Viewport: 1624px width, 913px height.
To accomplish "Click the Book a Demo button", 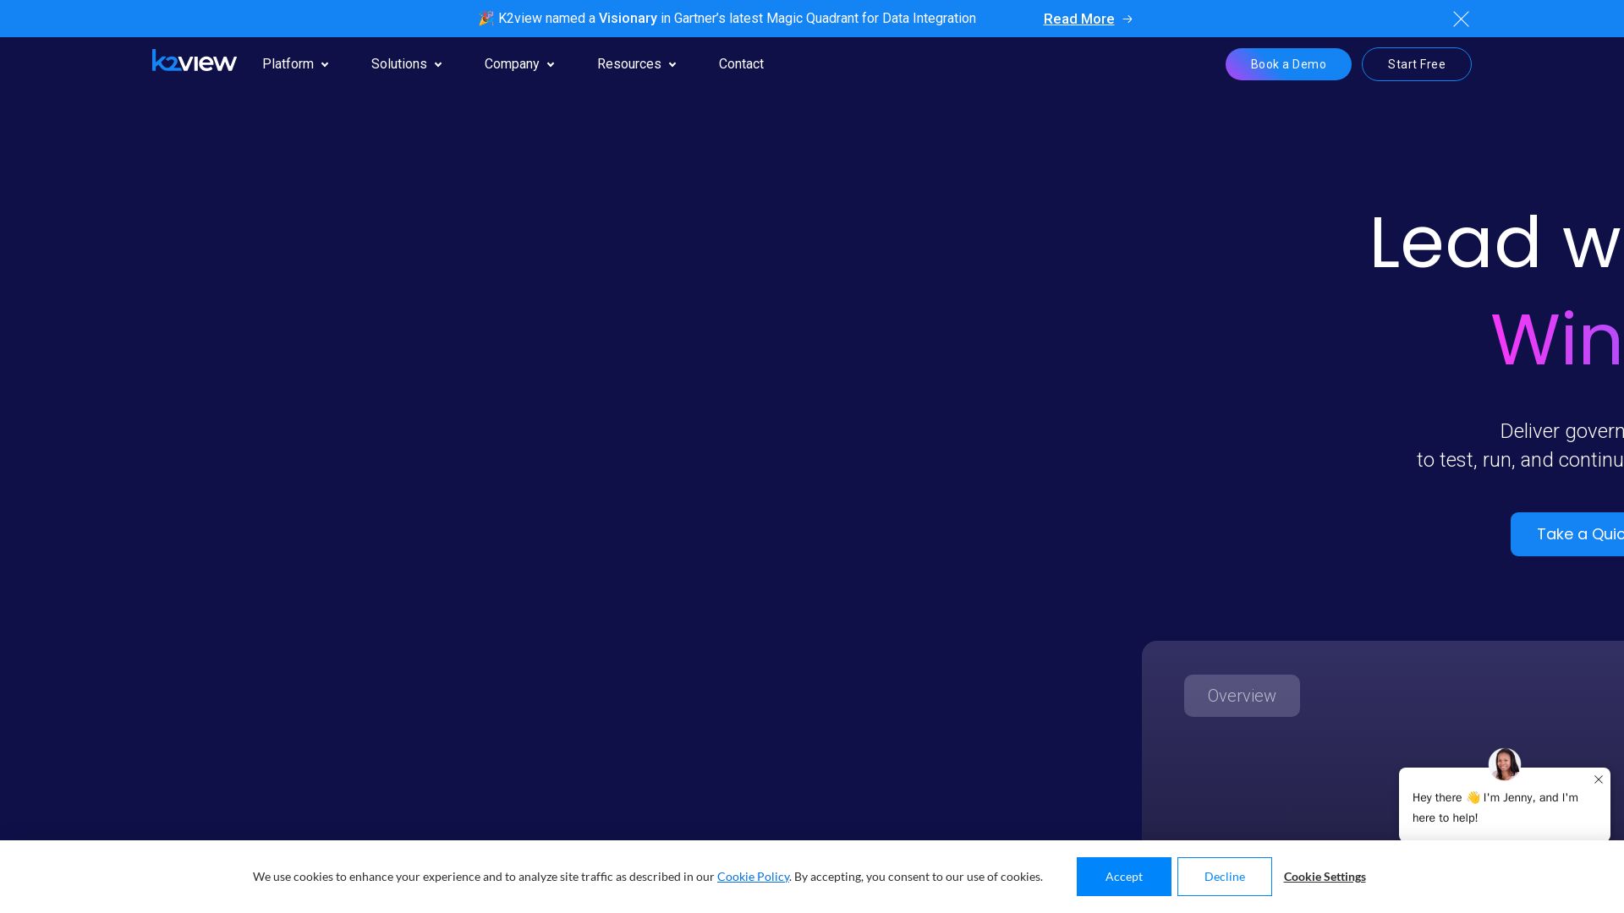I will tap(1288, 64).
